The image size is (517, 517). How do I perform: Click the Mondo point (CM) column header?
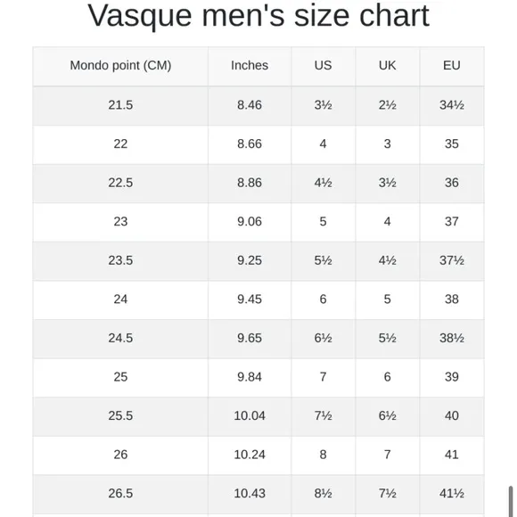click(x=120, y=66)
